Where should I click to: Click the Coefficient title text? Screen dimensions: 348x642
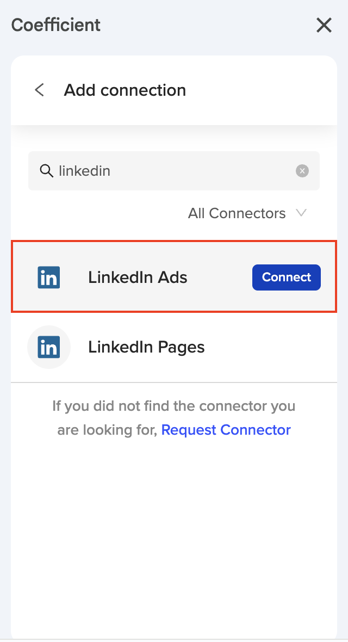[56, 25]
